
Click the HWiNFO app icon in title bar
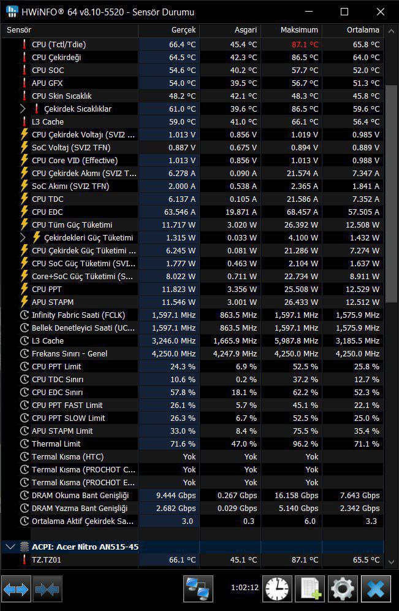[12, 12]
